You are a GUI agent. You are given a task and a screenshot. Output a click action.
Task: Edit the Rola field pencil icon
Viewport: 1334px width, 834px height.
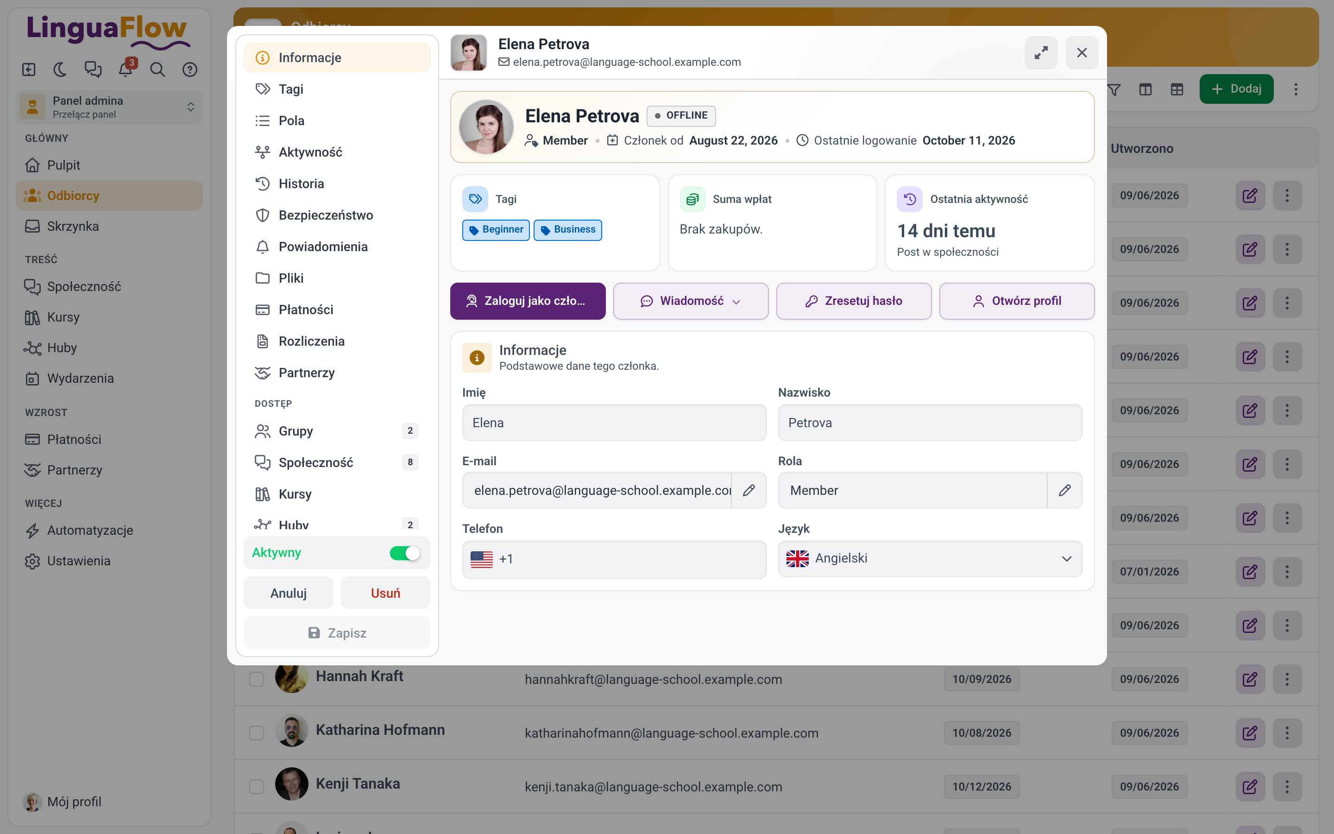(x=1064, y=490)
